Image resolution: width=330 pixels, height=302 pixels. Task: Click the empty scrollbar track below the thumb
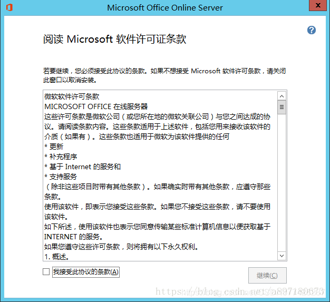(x=282, y=183)
